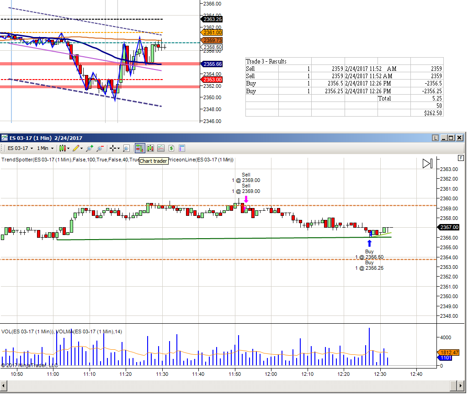This screenshot has height=406, width=468.
Task: Click the 1812.47 volume average marker
Action: pos(449,353)
